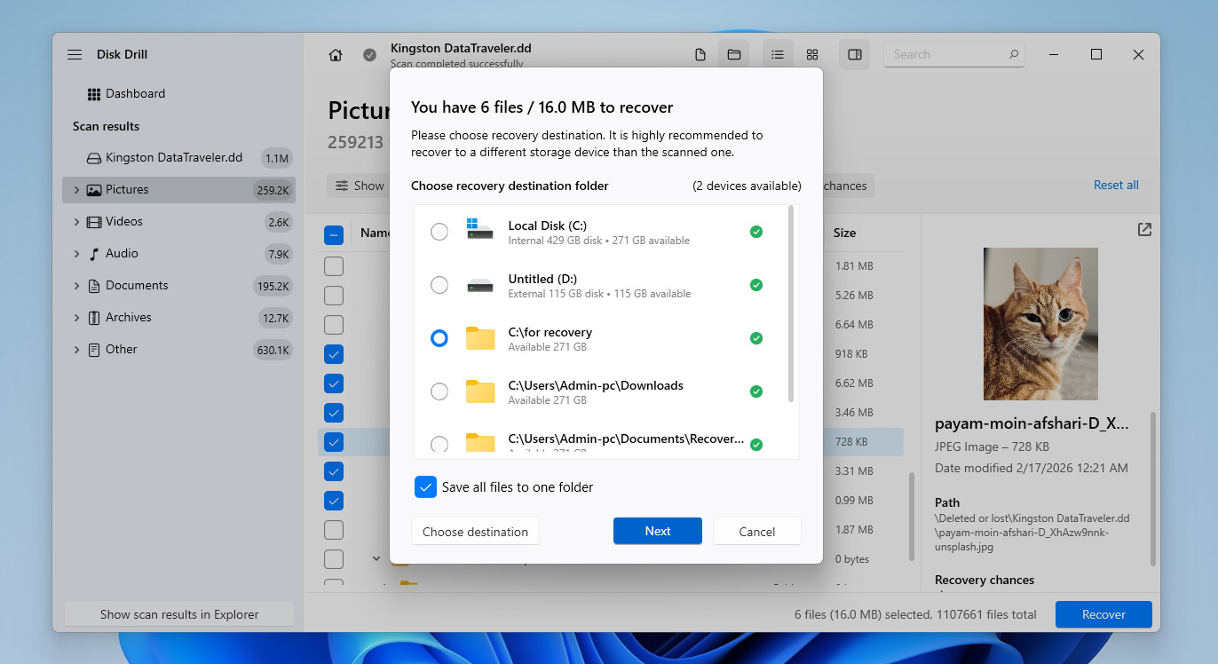Select Local Disk (C:) radio button
Image resolution: width=1218 pixels, height=664 pixels.
click(x=439, y=232)
